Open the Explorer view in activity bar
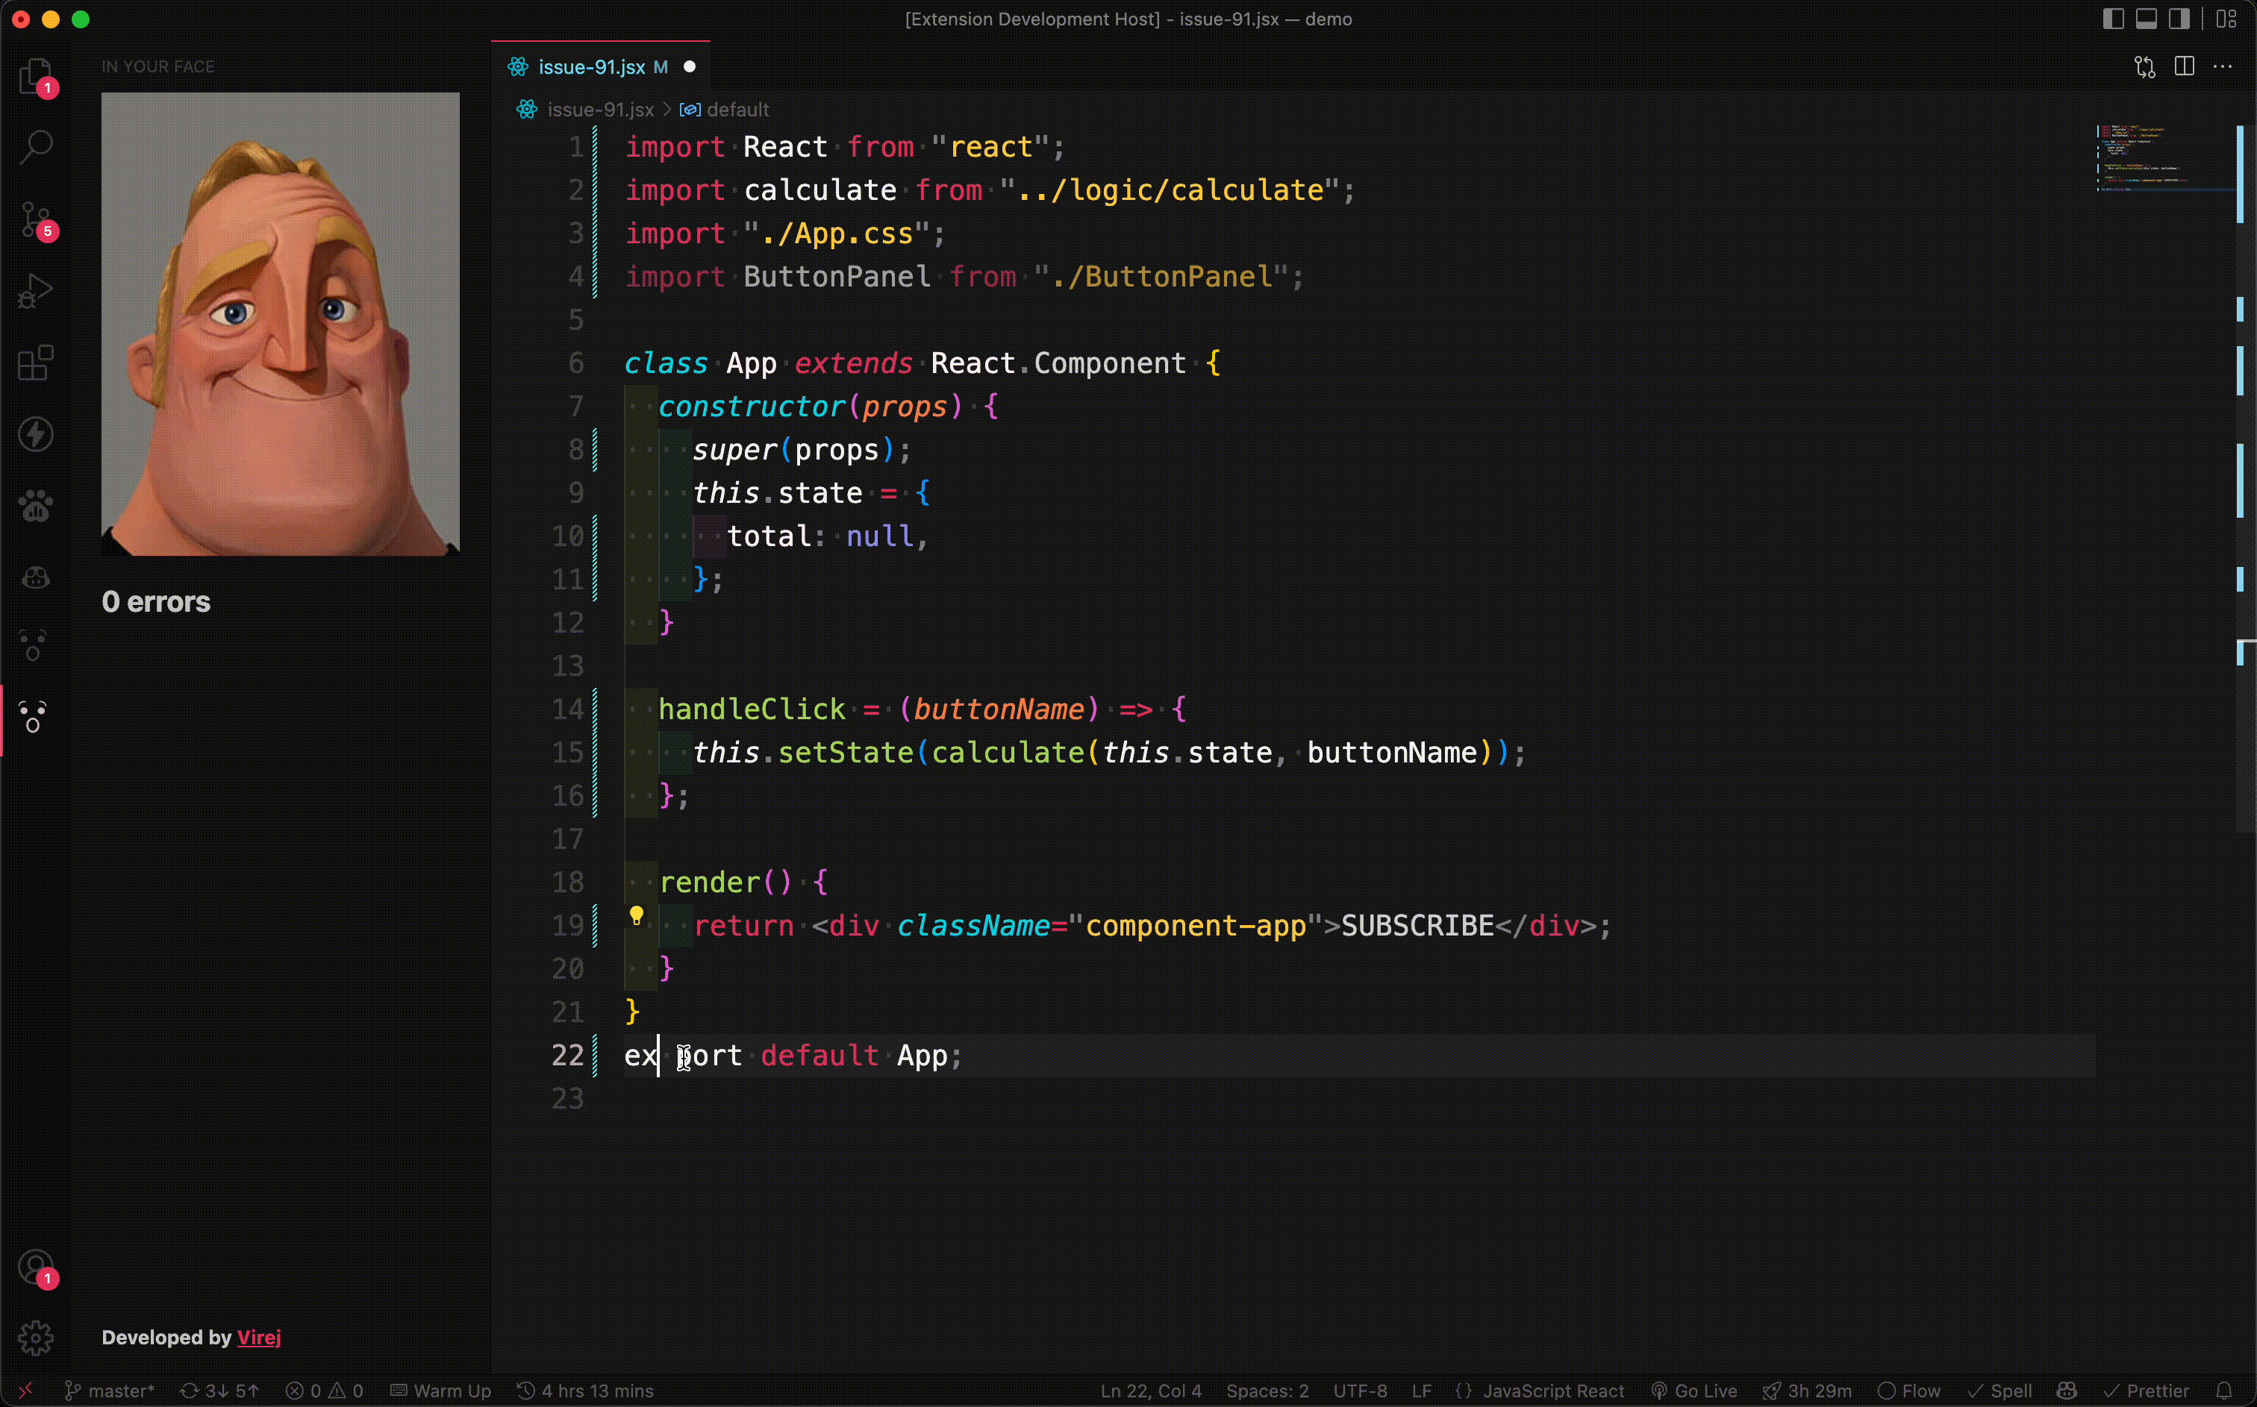 (35, 76)
